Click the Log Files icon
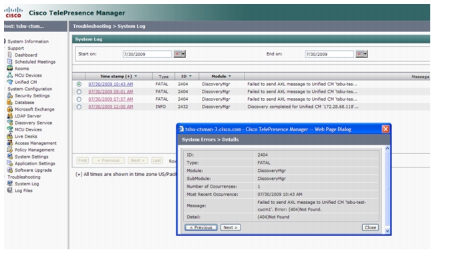Viewport: 455px width, 262px height. (10, 190)
